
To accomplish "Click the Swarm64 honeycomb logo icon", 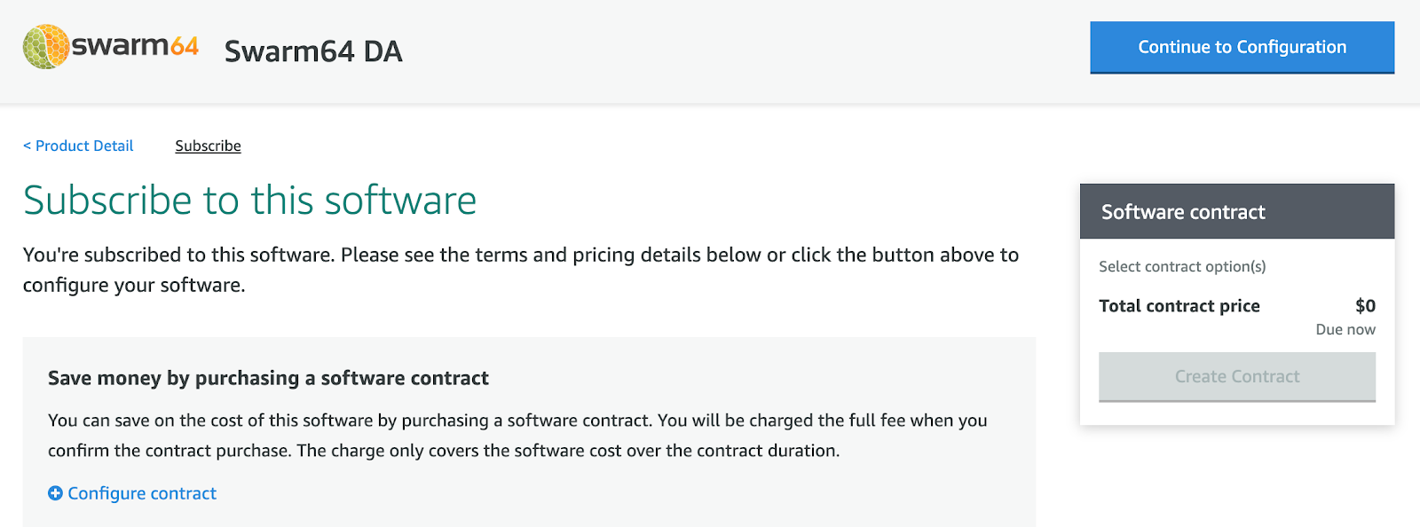I will [46, 46].
